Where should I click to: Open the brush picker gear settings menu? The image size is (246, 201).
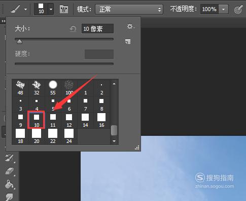(x=130, y=26)
